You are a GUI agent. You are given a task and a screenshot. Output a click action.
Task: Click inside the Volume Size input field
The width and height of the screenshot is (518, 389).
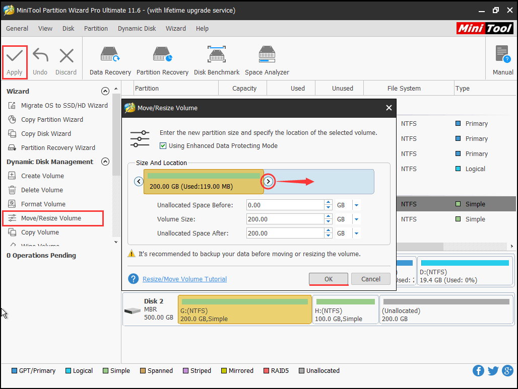[x=282, y=219]
